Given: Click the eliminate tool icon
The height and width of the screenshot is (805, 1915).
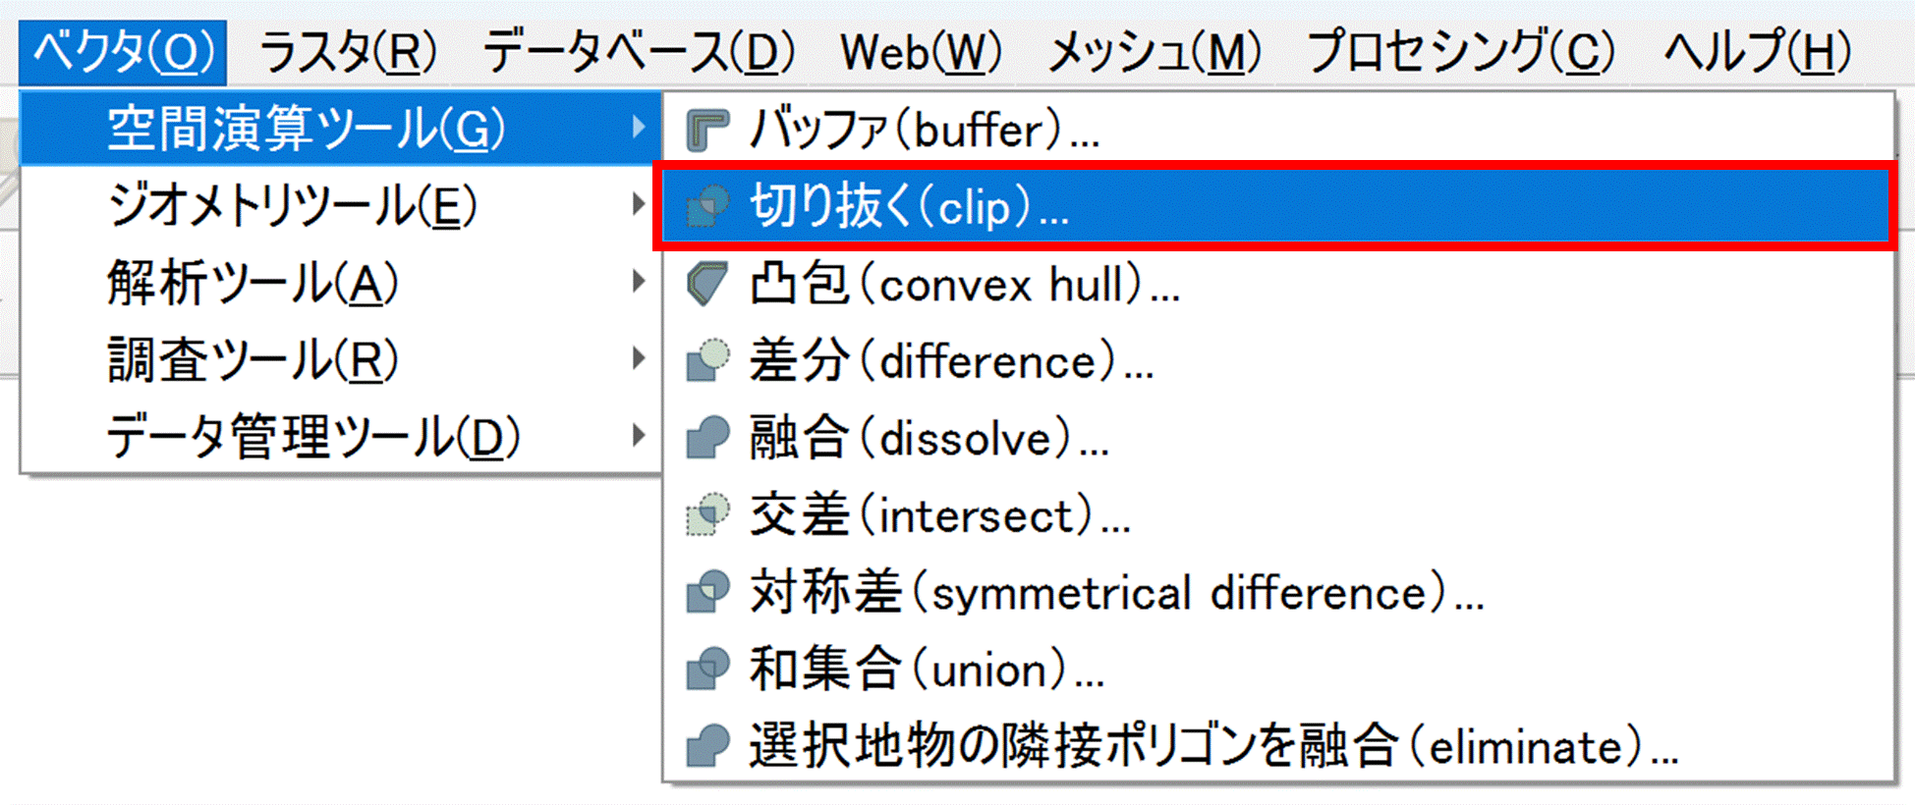Looking at the screenshot, I should tap(707, 746).
